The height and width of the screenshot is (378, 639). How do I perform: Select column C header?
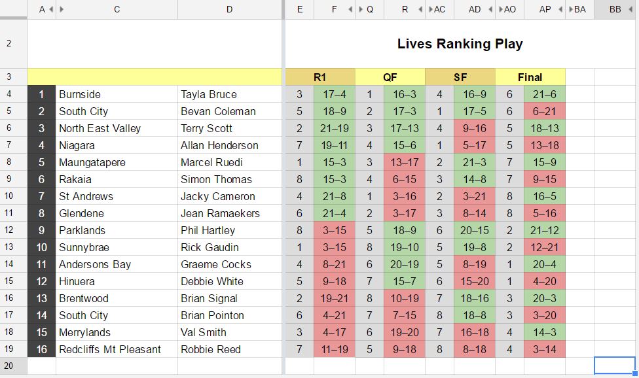tap(116, 9)
